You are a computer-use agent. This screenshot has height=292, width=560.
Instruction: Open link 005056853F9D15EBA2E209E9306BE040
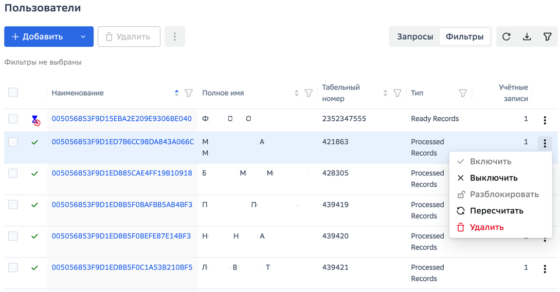click(x=121, y=119)
